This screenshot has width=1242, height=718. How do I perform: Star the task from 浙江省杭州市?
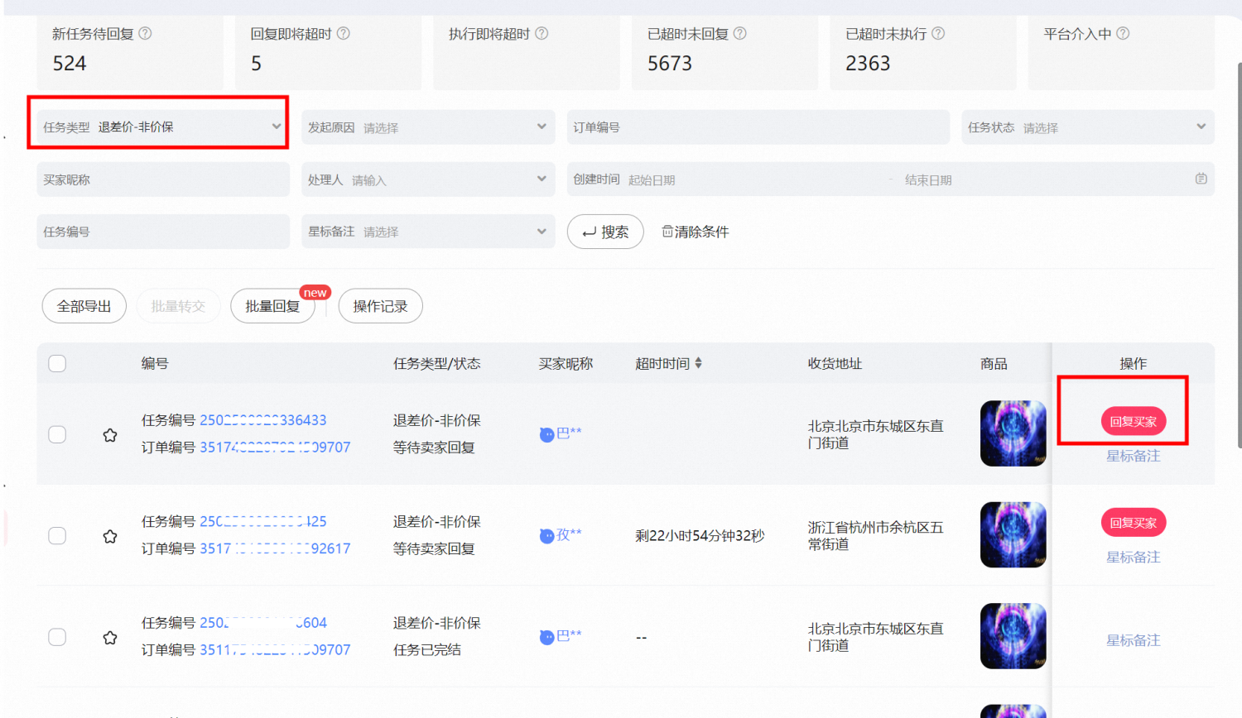click(x=110, y=536)
